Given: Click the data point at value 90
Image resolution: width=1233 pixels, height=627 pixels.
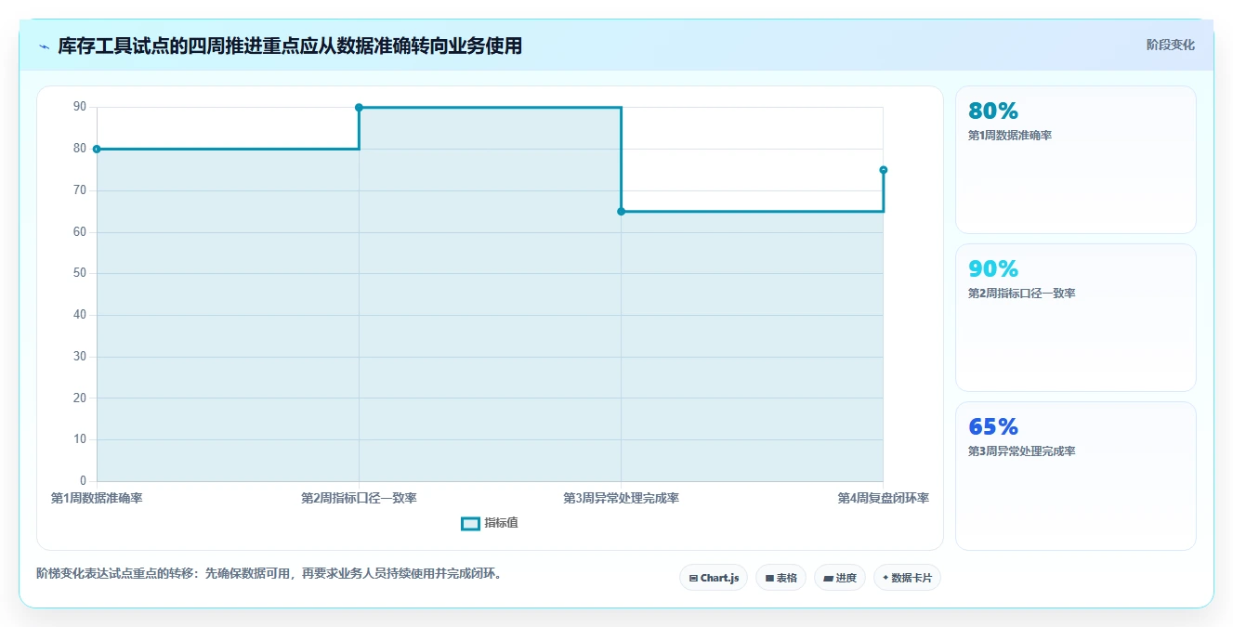Looking at the screenshot, I should click(x=359, y=108).
